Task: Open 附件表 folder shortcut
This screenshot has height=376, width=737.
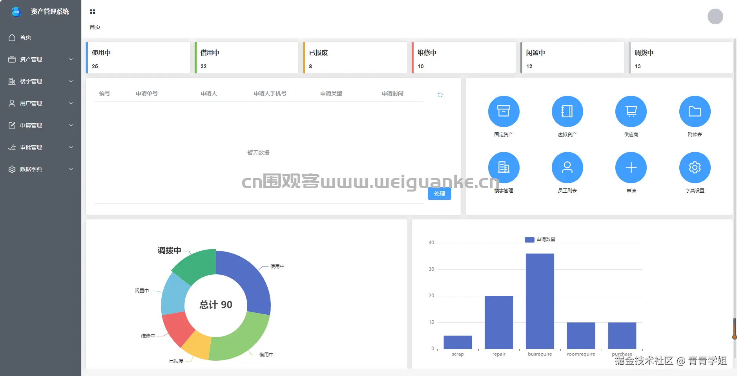Action: coord(695,111)
